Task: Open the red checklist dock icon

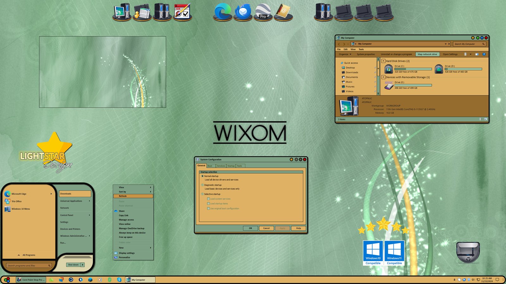Action: pyautogui.click(x=182, y=12)
